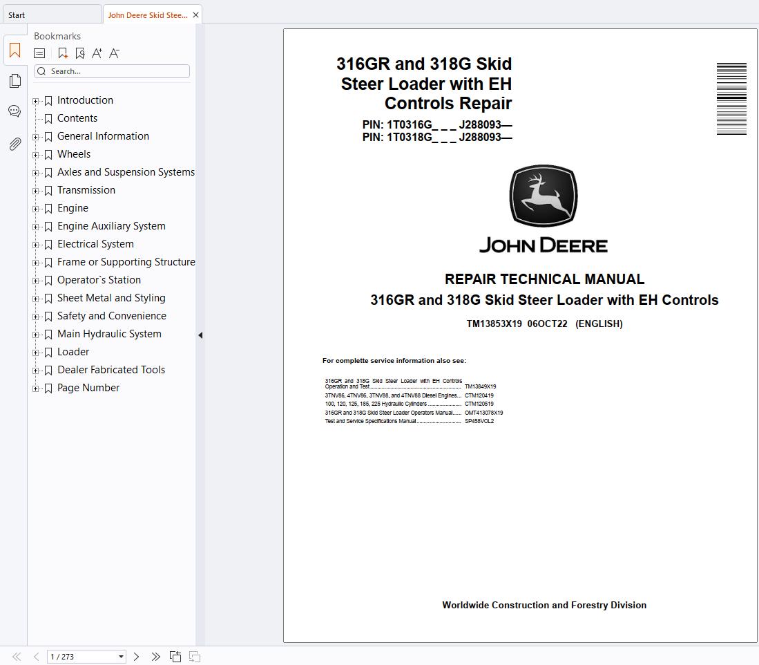Open the Attachments paperclip panel

pyautogui.click(x=15, y=144)
